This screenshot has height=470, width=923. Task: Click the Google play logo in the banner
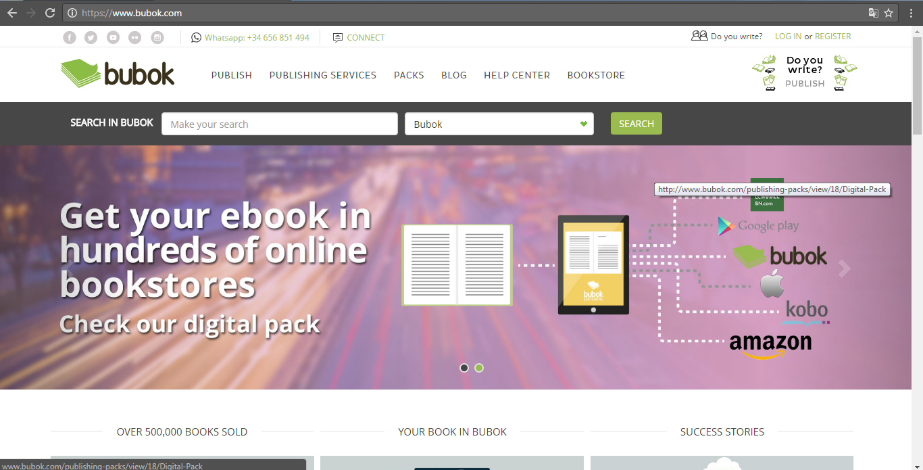[758, 226]
